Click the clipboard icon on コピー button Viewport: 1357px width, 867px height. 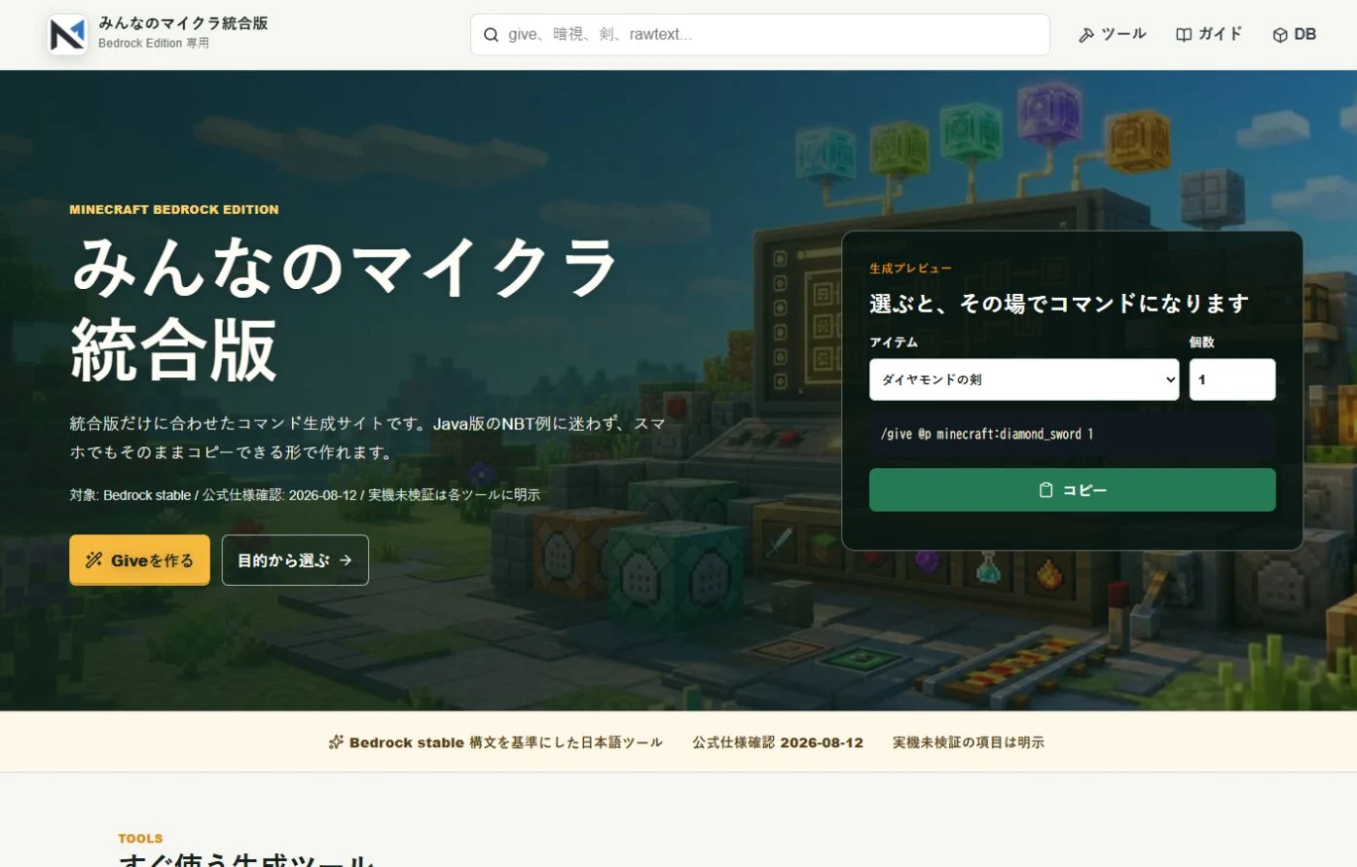tap(1046, 490)
